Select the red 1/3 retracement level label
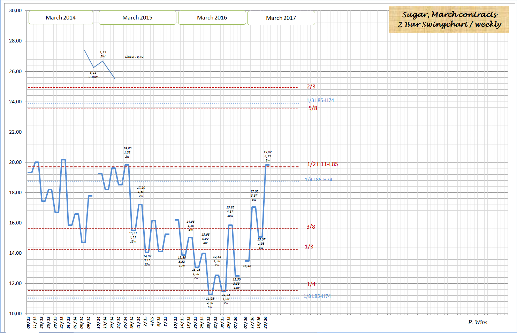 coord(309,247)
